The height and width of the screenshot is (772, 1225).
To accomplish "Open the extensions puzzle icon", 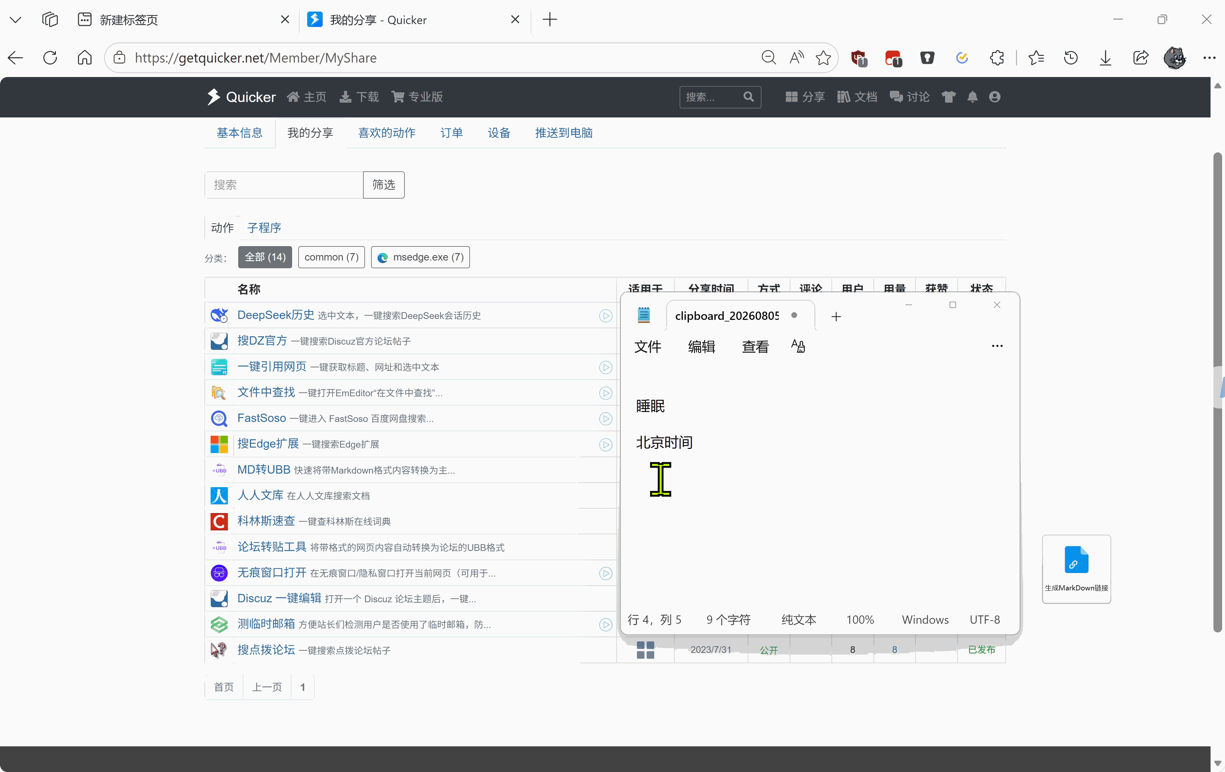I will [x=997, y=58].
